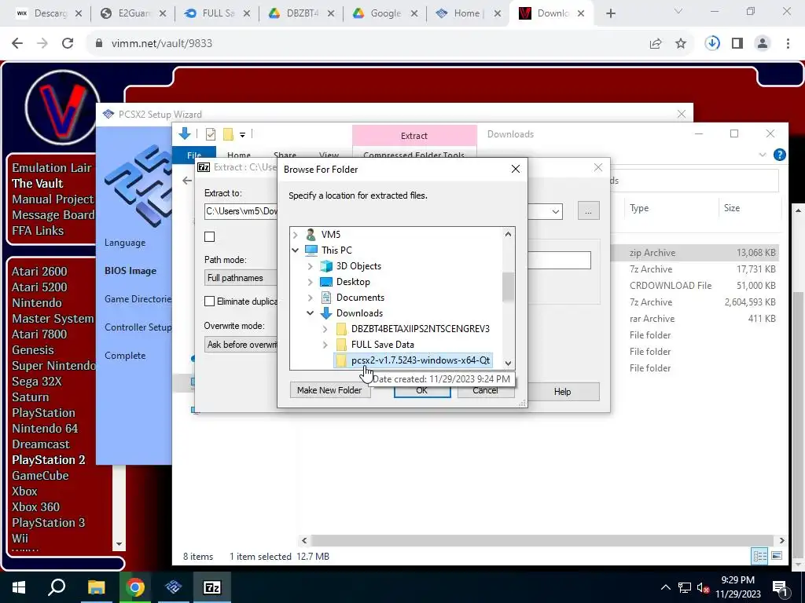Click the share page icon in address bar

click(655, 44)
